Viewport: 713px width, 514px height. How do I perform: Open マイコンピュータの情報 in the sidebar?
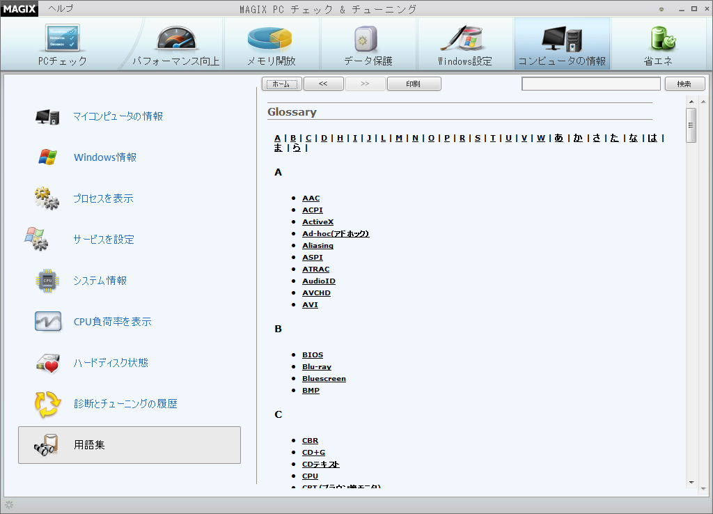click(x=118, y=116)
